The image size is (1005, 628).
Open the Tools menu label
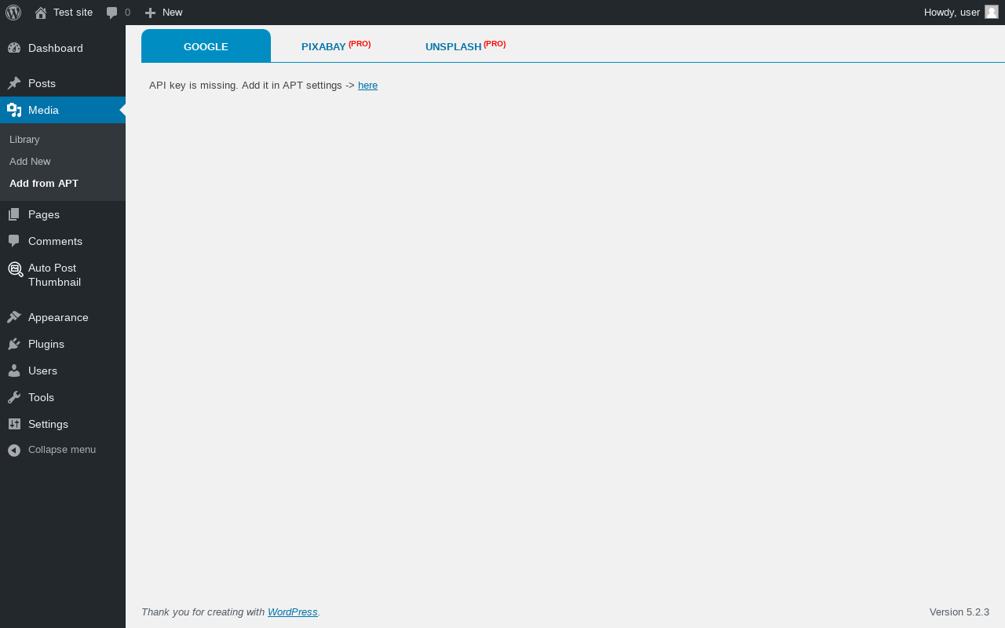[x=41, y=397]
